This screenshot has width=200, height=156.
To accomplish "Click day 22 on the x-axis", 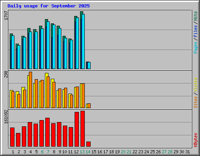I will [x=135, y=152].
